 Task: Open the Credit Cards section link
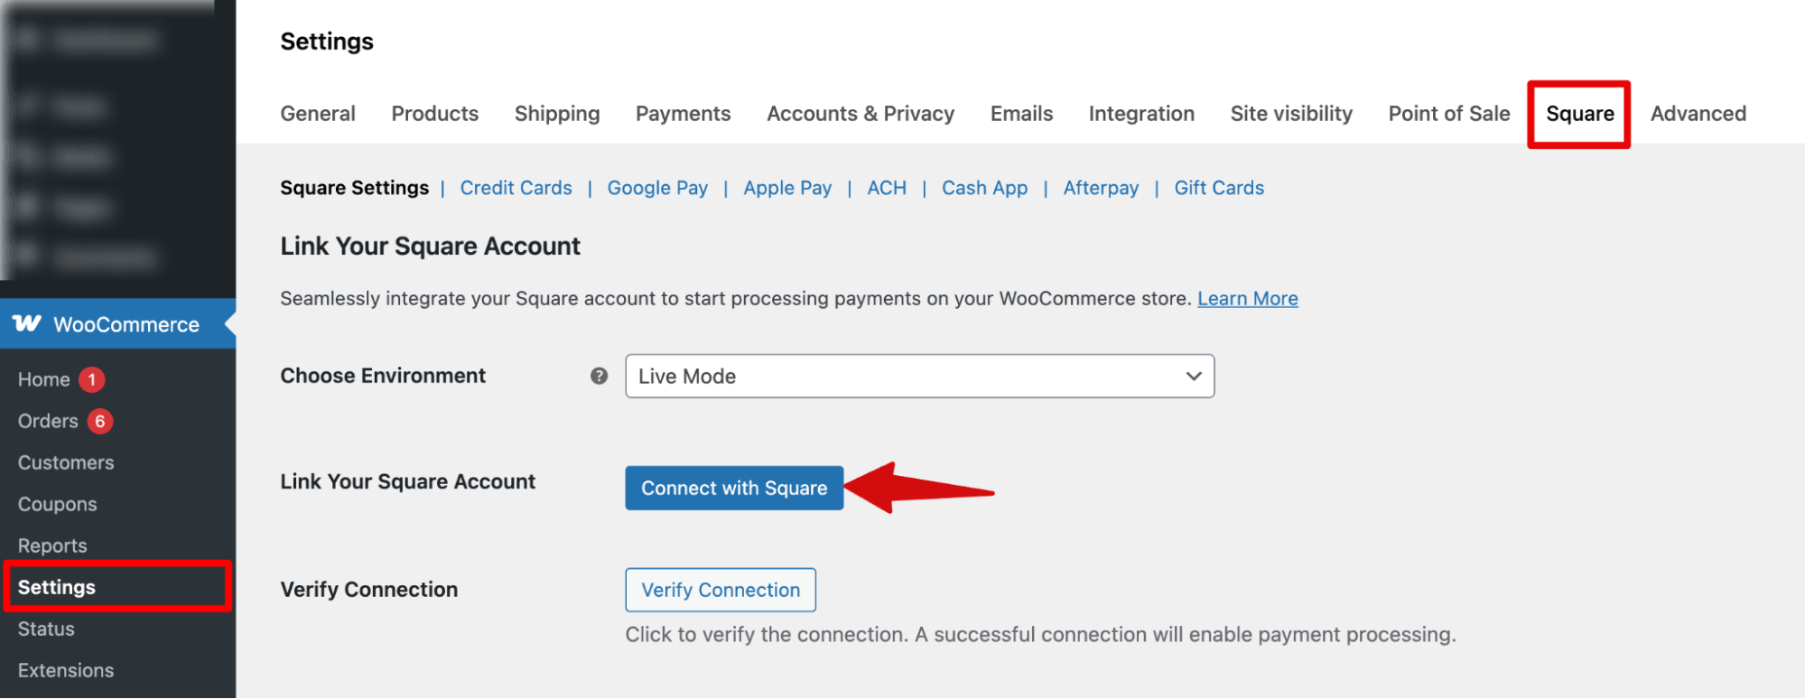coord(516,188)
